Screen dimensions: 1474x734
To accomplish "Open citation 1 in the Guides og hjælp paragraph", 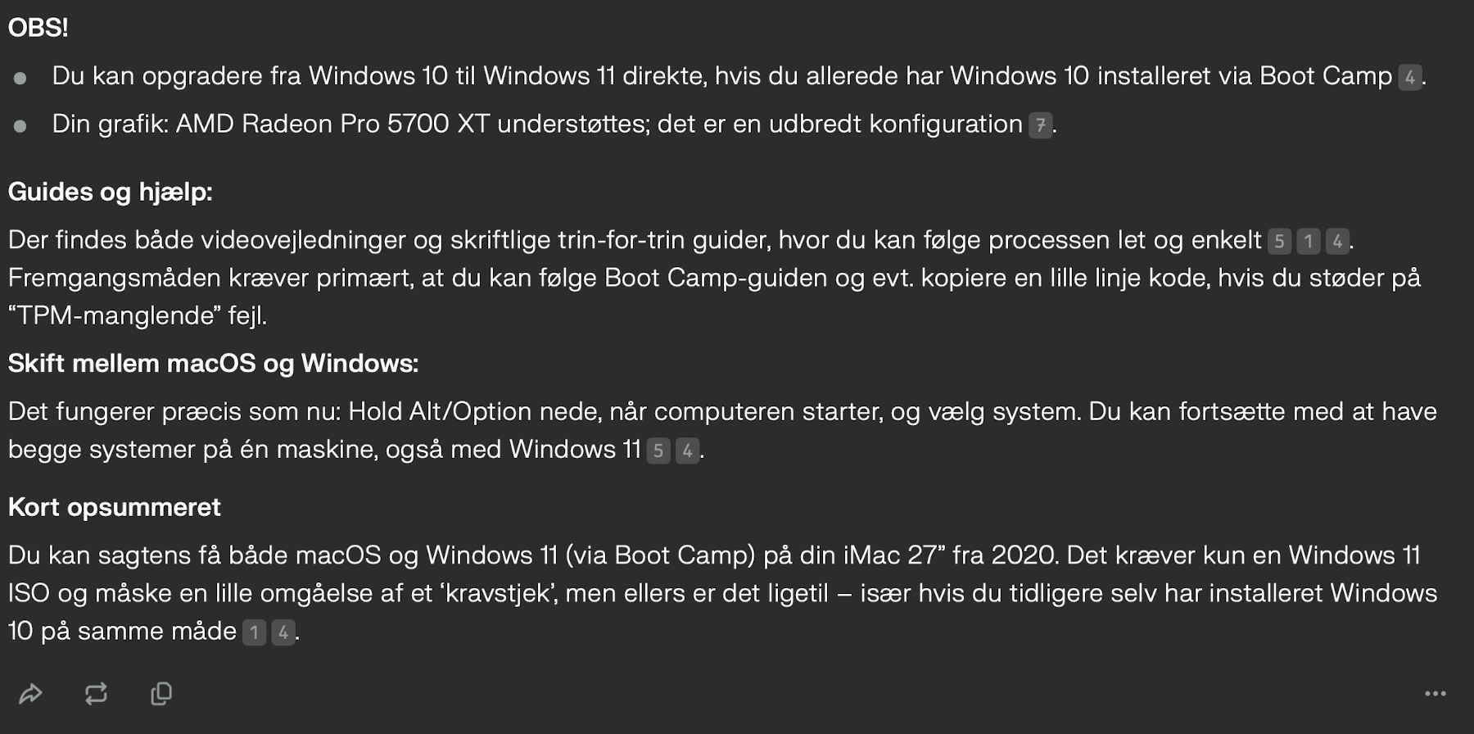I will [1308, 242].
